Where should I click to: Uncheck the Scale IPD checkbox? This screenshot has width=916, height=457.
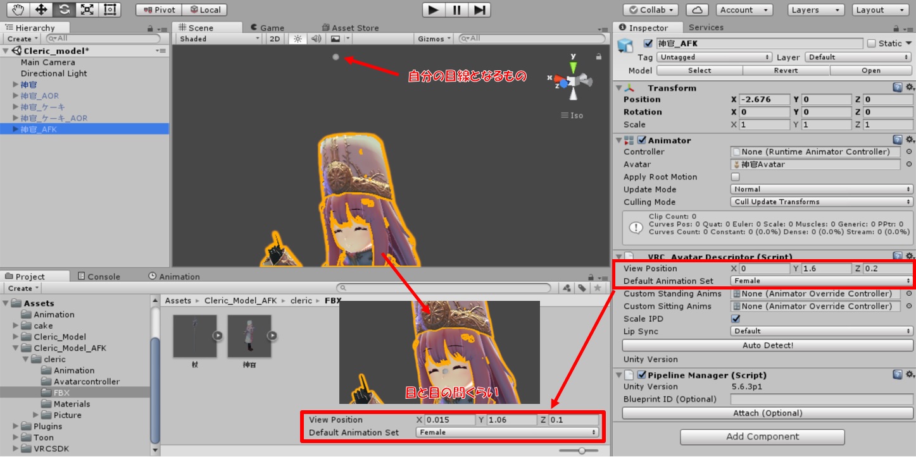(735, 319)
